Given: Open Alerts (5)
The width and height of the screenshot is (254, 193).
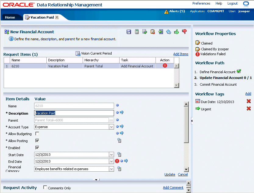Looking at the screenshot, I should point(177,11).
